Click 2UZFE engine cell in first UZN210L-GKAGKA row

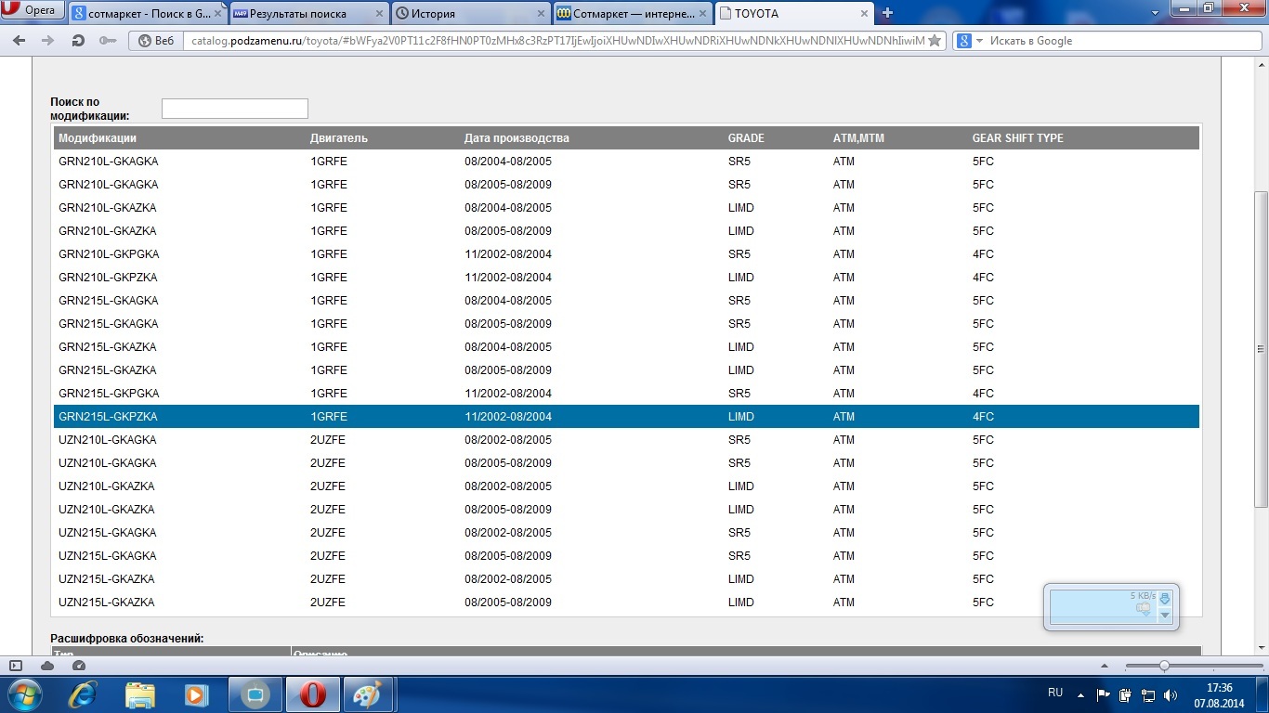pyautogui.click(x=328, y=440)
